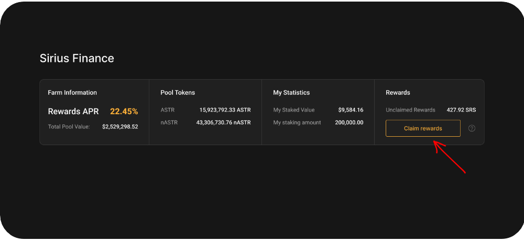Click the 427.92 SRS reward amount

click(461, 110)
